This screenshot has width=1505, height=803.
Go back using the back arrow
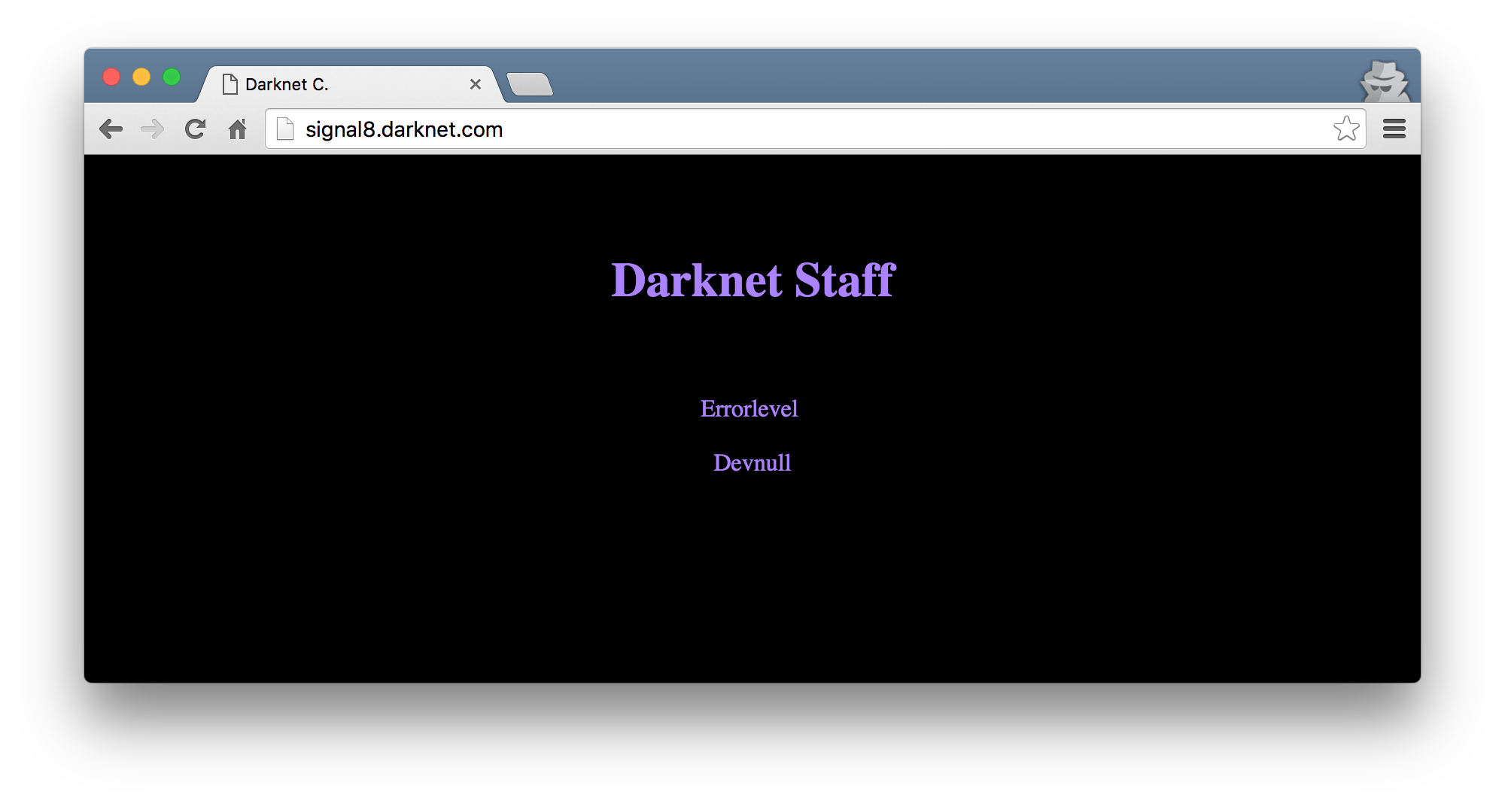pos(111,129)
